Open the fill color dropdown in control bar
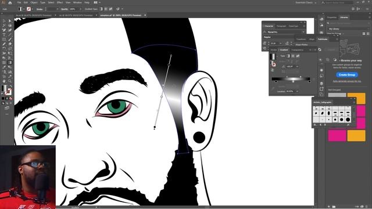The image size is (372, 209). [x=24, y=9]
